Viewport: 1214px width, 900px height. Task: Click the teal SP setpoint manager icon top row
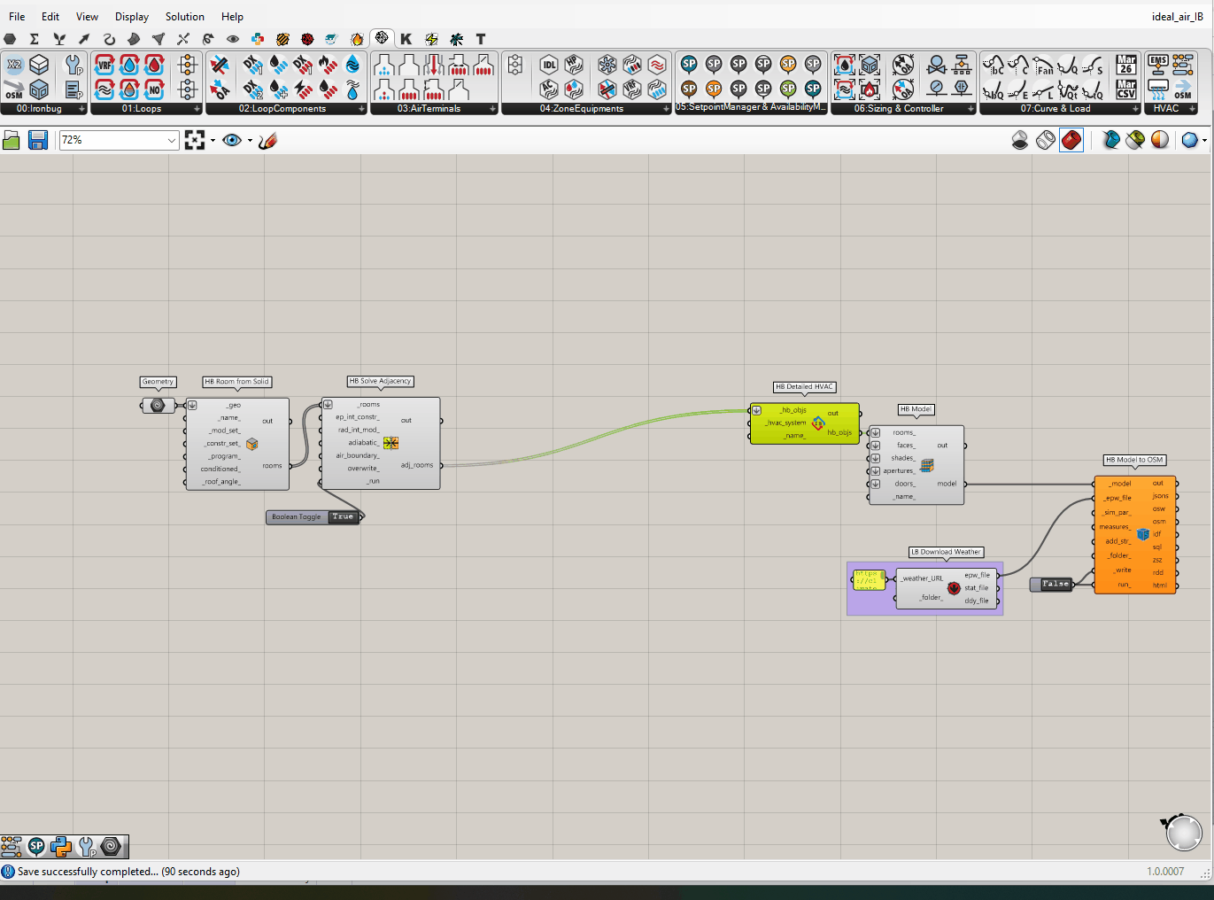[x=689, y=64]
